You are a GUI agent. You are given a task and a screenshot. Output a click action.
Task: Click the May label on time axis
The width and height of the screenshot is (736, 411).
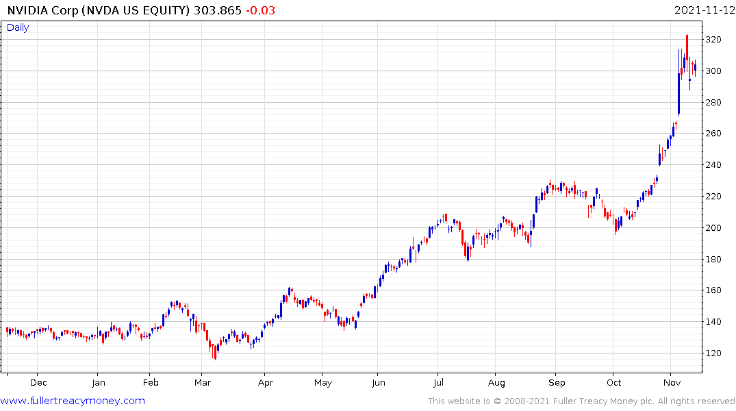(323, 383)
